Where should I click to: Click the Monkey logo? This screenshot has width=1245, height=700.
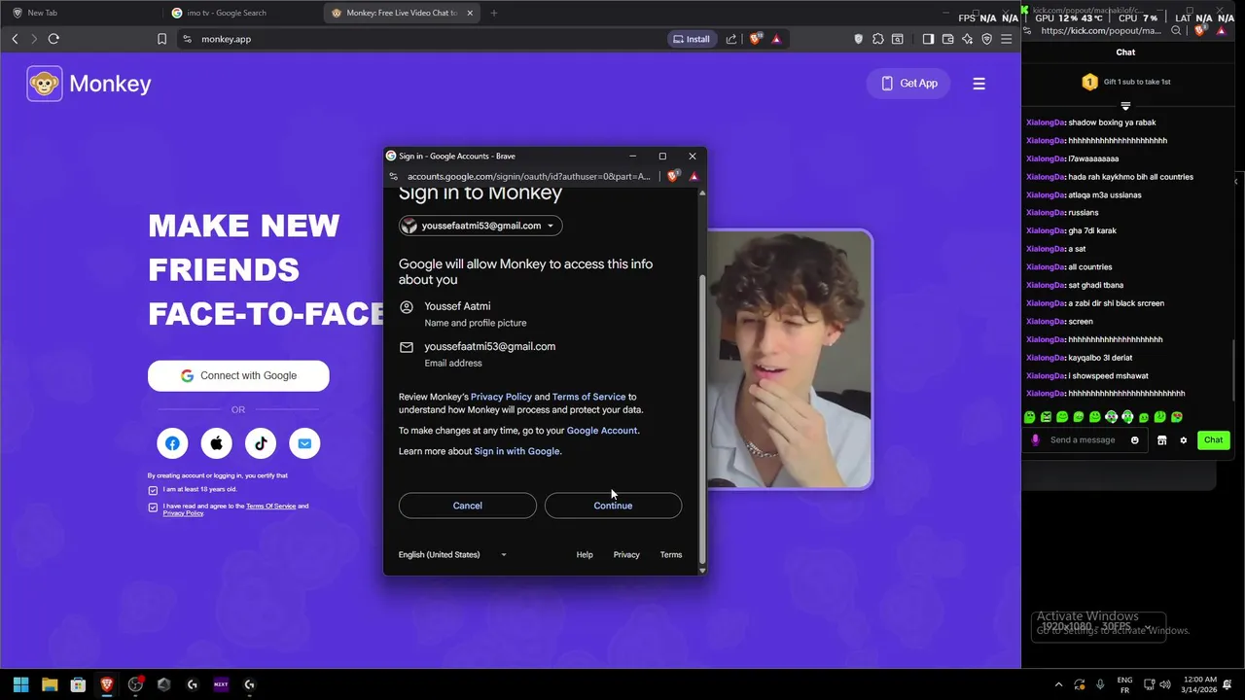(89, 84)
